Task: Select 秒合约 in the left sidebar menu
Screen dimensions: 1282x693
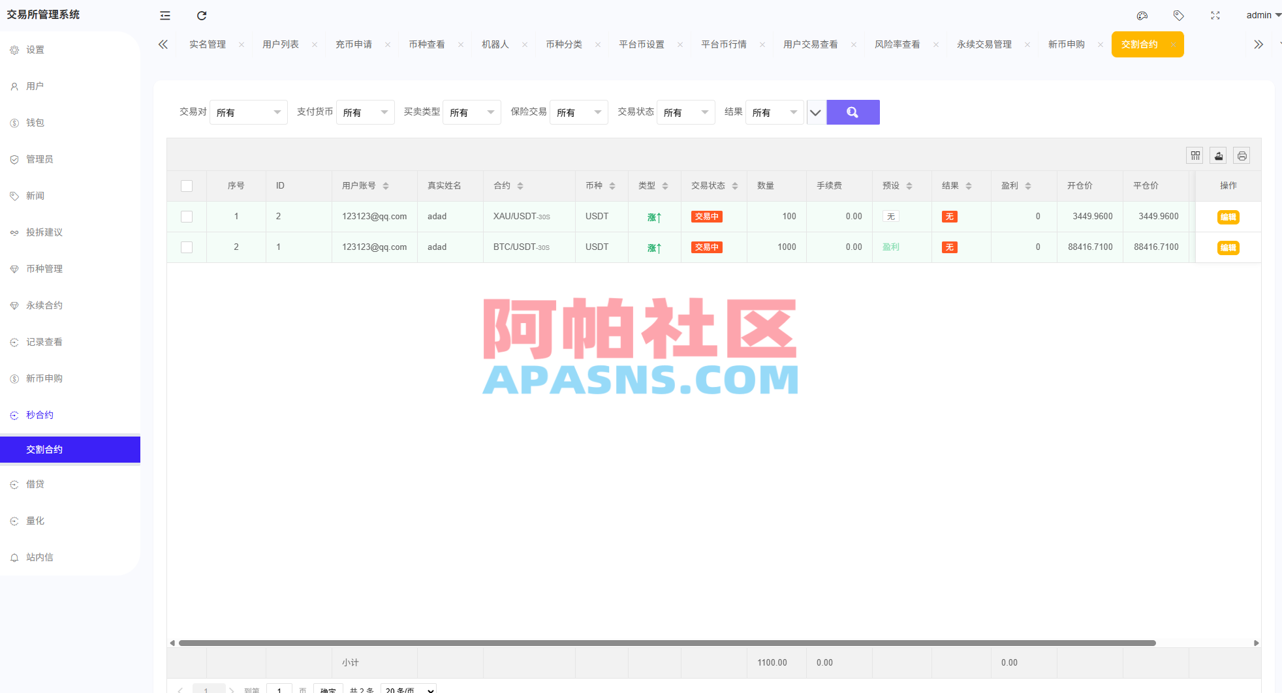Action: (40, 414)
